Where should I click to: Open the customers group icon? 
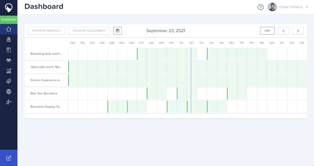(x=9, y=60)
